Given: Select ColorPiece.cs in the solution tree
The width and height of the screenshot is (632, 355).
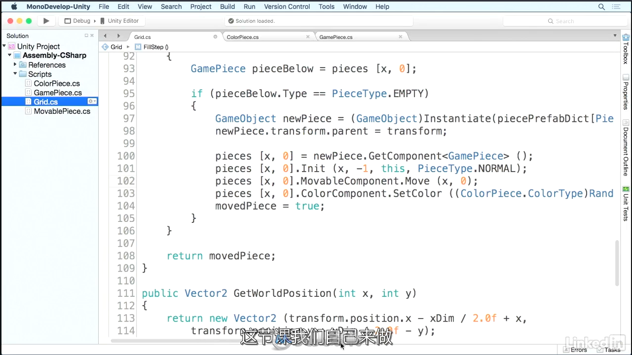Looking at the screenshot, I should tap(57, 83).
